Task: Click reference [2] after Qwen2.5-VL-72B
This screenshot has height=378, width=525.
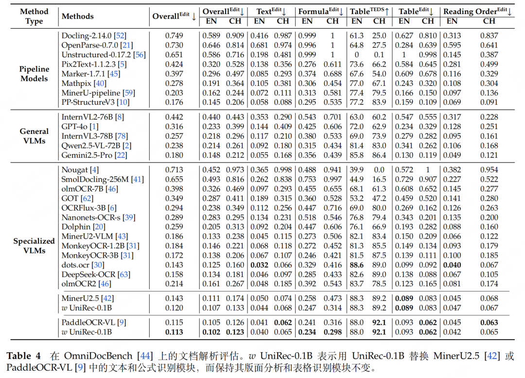Action: [127, 146]
